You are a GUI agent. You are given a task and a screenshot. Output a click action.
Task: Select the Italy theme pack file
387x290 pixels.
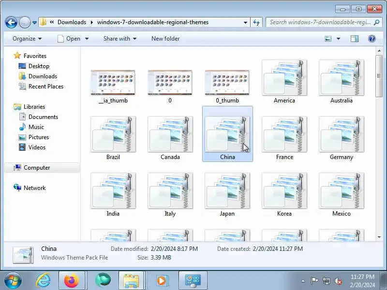click(x=170, y=195)
